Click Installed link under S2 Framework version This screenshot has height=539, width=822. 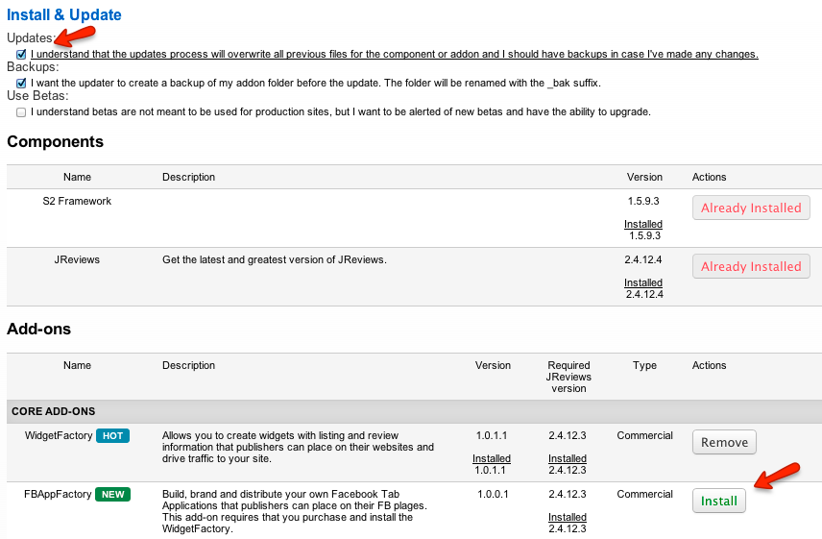(643, 224)
